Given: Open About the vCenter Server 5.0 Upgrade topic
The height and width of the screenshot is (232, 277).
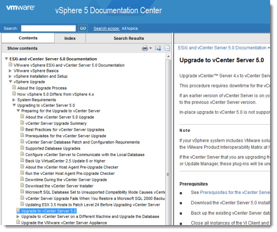Looking at the screenshot, I should pyautogui.click(x=60, y=118).
